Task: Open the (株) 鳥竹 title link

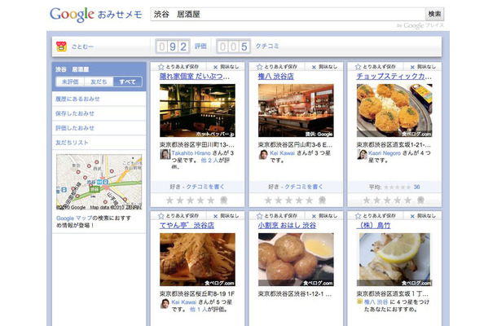Action: [373, 226]
